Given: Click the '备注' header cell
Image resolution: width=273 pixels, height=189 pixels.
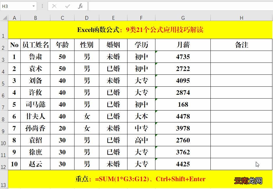Looking at the screenshot, I should pyautogui.click(x=242, y=45).
